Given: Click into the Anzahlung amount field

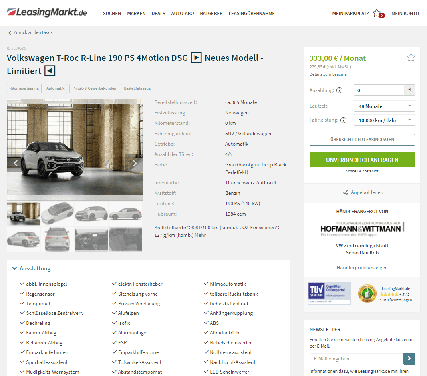Looking at the screenshot, I should pyautogui.click(x=379, y=90).
